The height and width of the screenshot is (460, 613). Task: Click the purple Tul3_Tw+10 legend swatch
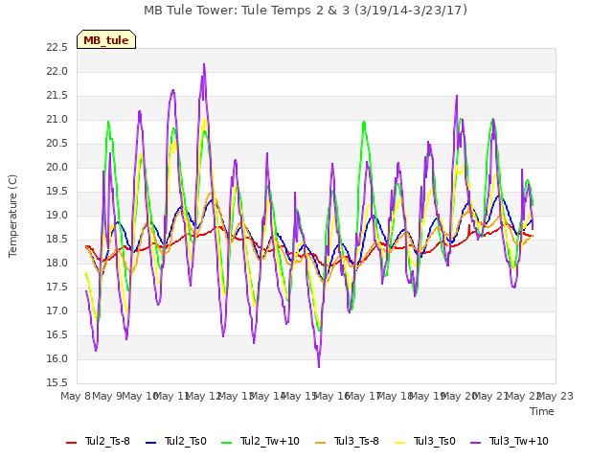coord(476,443)
